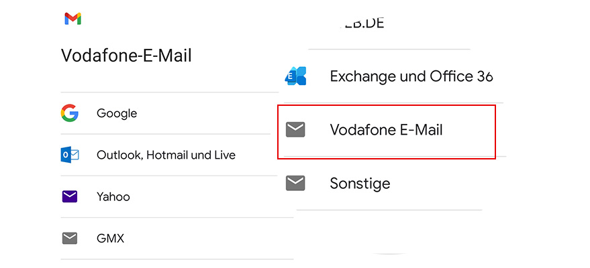Click the purple Yahoo mail icon
Image resolution: width=590 pixels, height=268 pixels.
click(x=69, y=196)
